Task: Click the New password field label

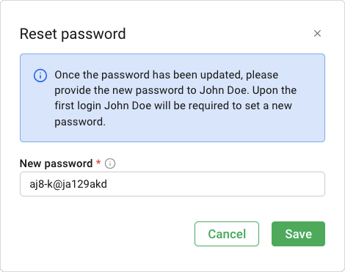Action: click(56, 163)
